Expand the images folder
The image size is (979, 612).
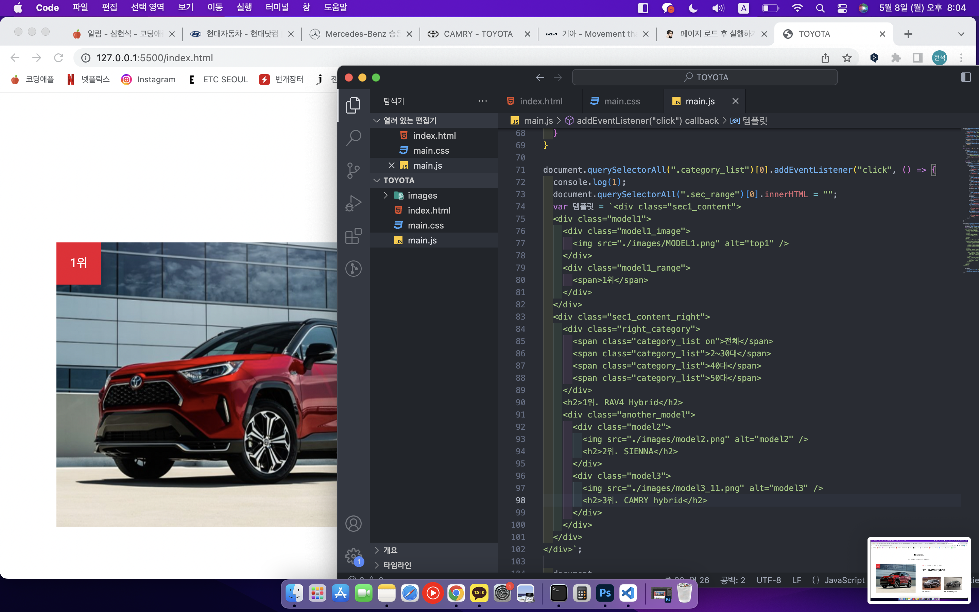(x=434, y=195)
